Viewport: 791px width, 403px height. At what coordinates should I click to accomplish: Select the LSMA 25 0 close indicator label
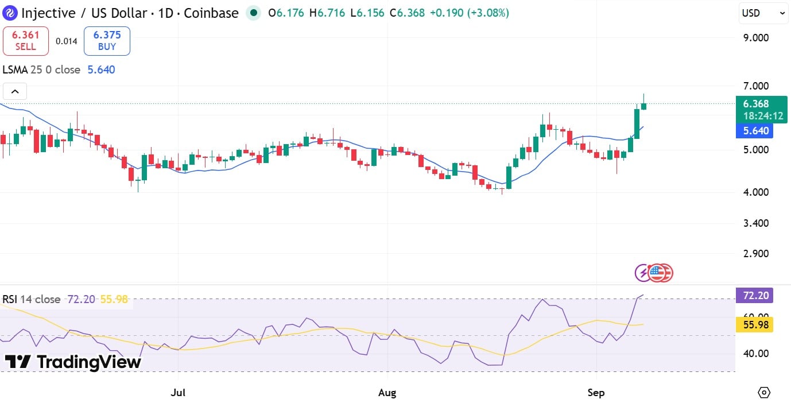pos(41,70)
